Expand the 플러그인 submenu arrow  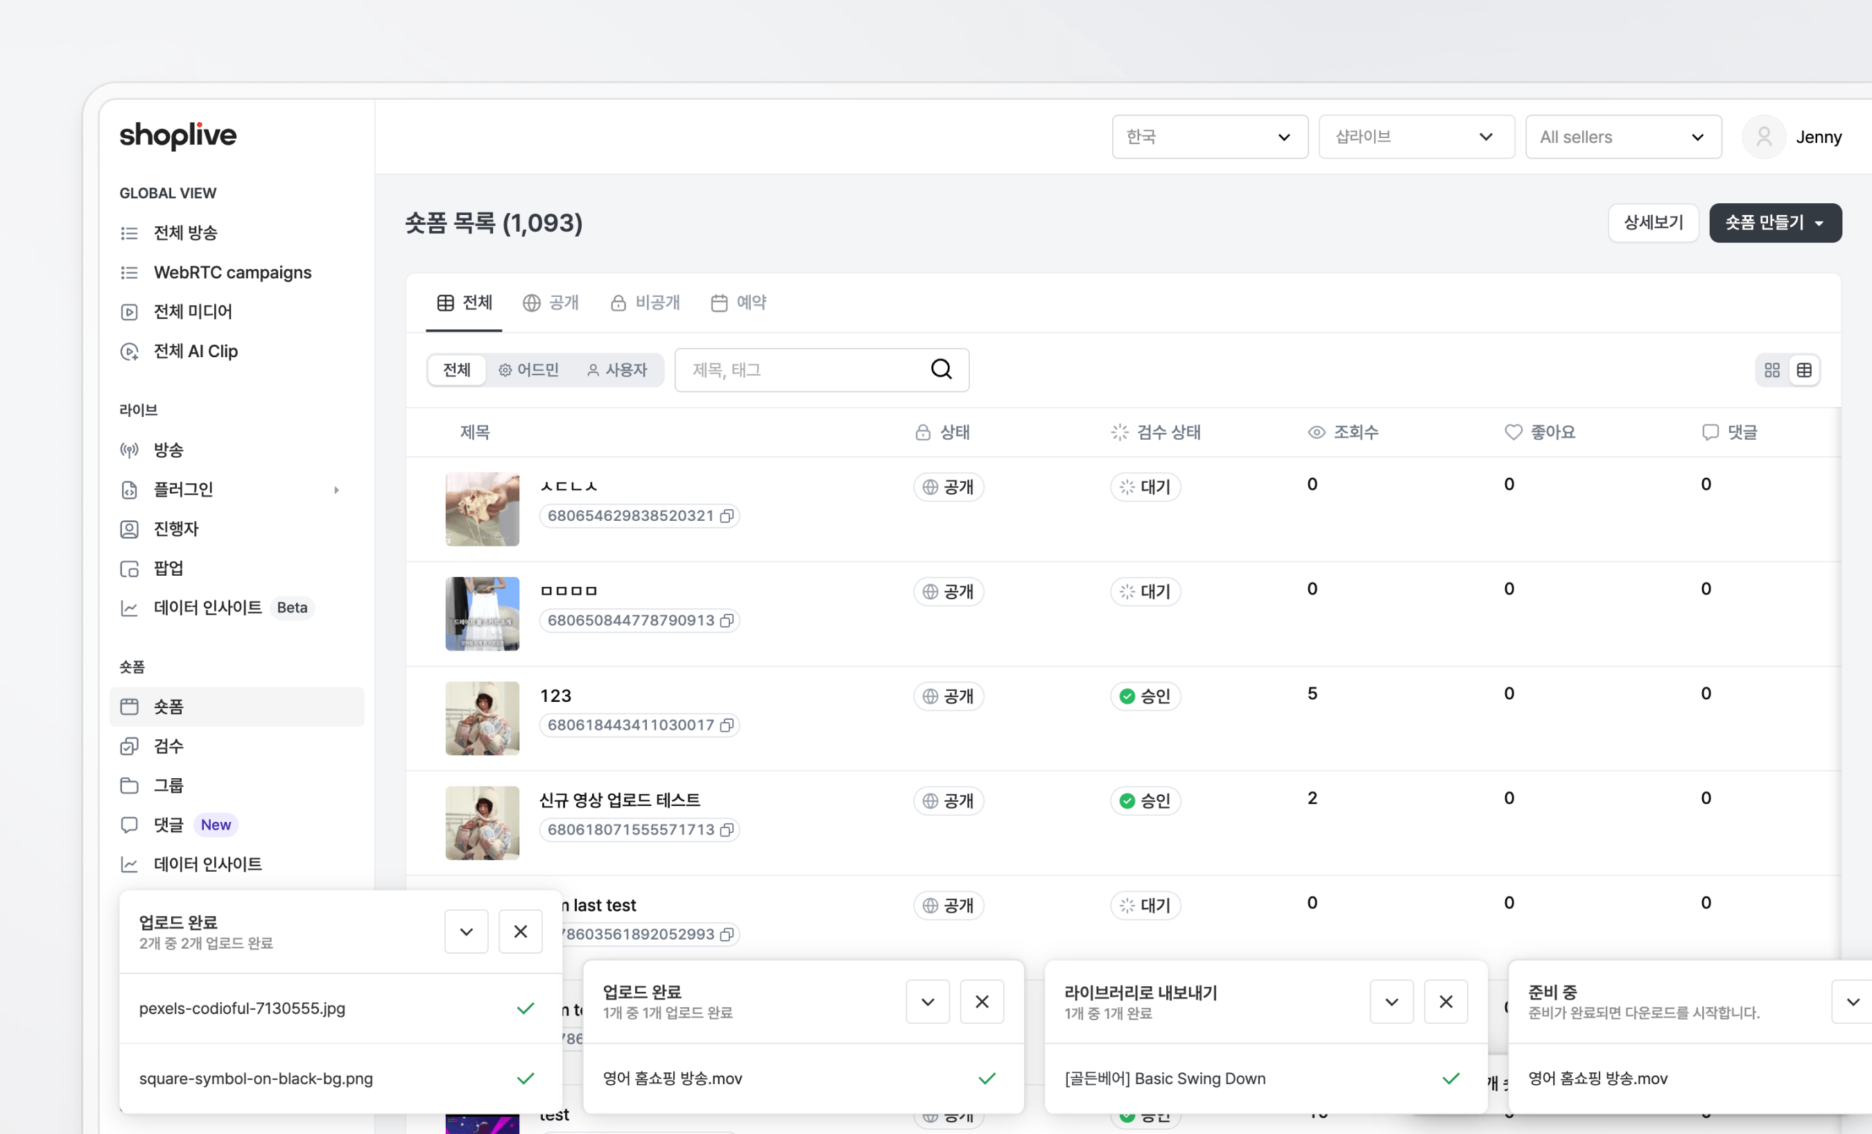(x=336, y=490)
